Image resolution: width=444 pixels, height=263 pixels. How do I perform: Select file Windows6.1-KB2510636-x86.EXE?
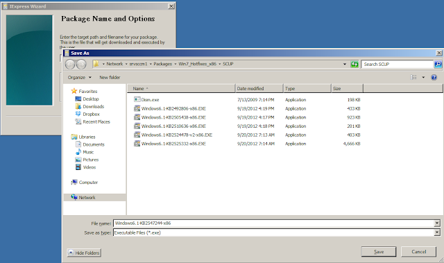click(173, 126)
